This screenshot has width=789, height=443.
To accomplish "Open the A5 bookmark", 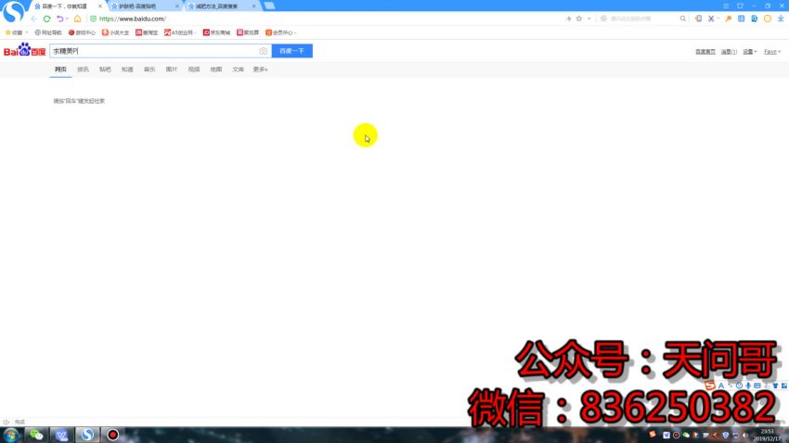I will 178,32.
